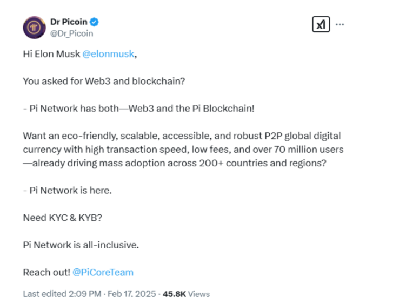This screenshot has width=406, height=297.
Task: View edit history via Last edited
Action: tap(44, 294)
